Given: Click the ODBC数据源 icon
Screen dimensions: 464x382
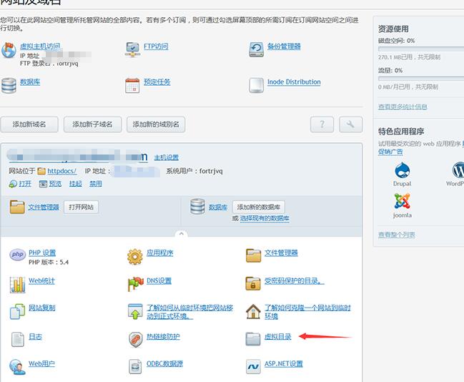Looking at the screenshot, I should click(x=135, y=367).
